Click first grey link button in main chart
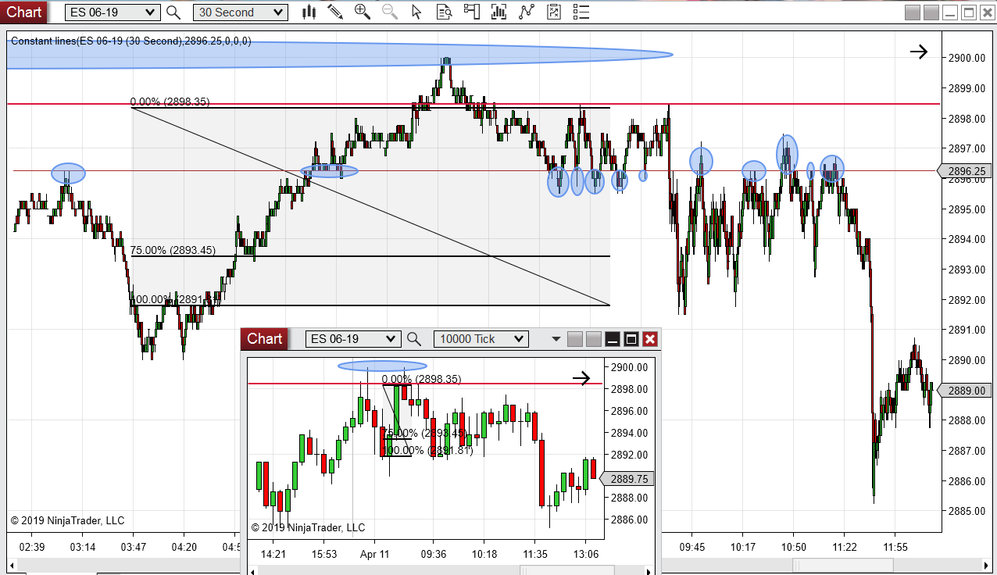Image resolution: width=997 pixels, height=575 pixels. (x=913, y=12)
